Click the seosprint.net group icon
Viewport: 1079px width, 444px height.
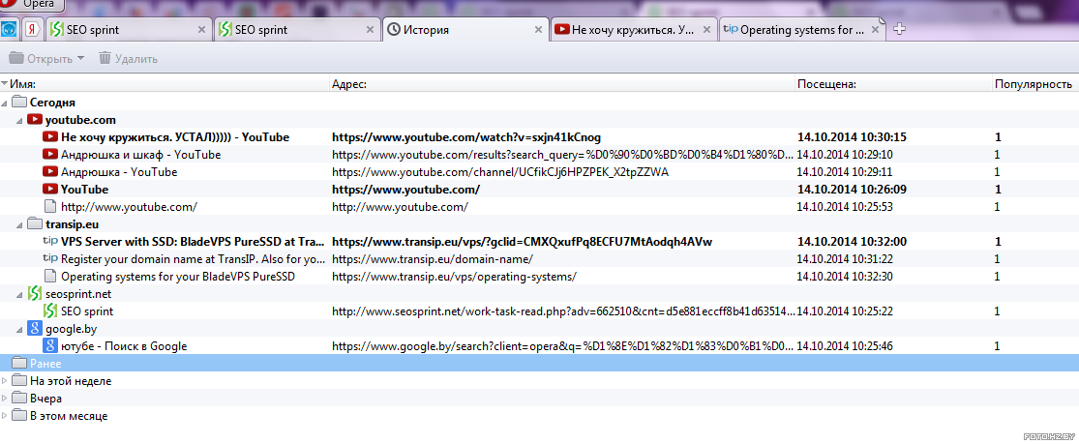pos(35,294)
